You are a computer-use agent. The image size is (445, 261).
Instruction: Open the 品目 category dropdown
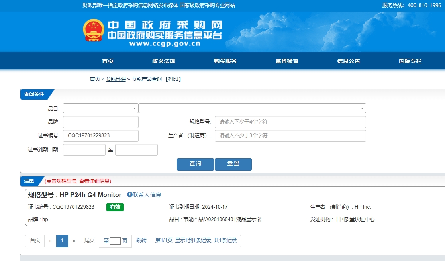click(101, 108)
